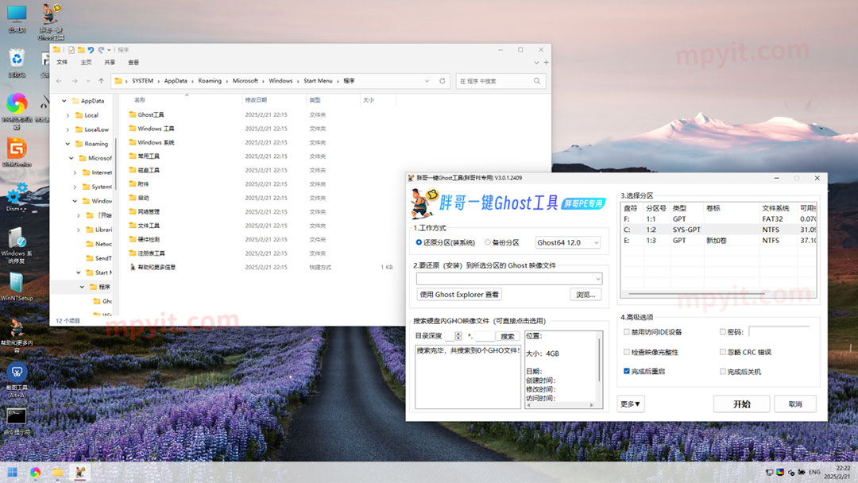
Task: Select the 备份分区 radio option
Action: coord(488,242)
